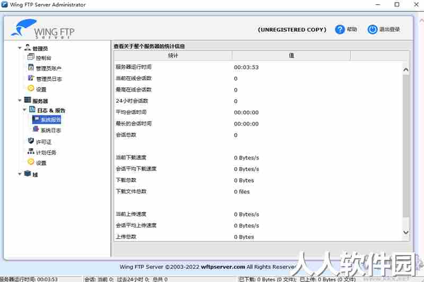Click status bar 会话 当前 0 entry

(x=126, y=279)
